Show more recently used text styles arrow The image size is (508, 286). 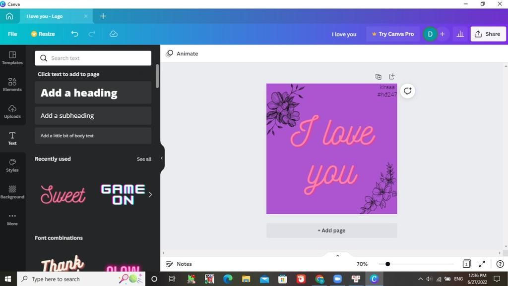(x=150, y=194)
